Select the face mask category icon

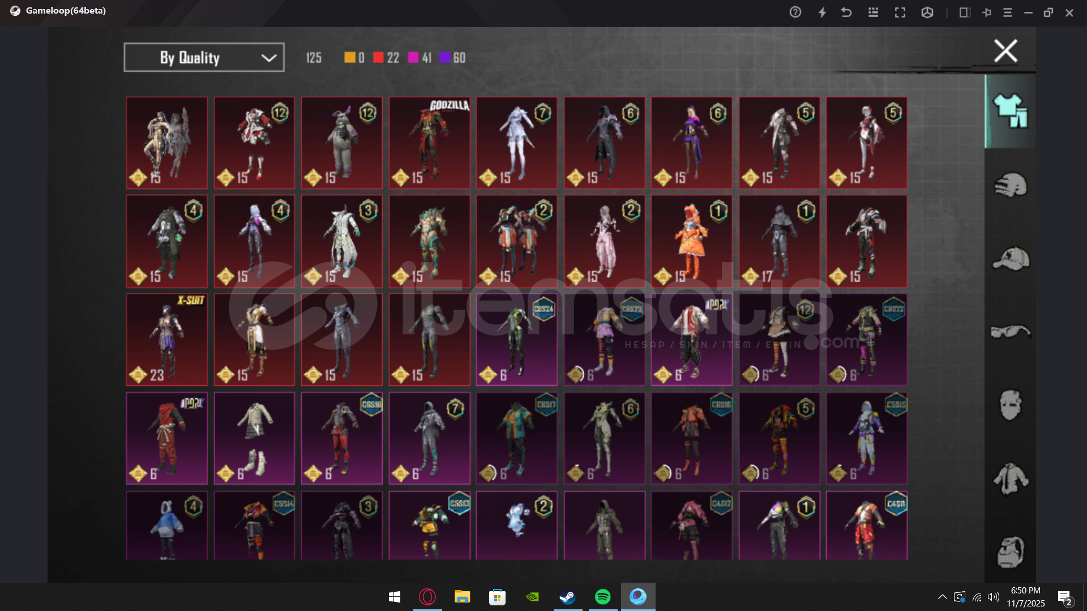coord(1011,405)
